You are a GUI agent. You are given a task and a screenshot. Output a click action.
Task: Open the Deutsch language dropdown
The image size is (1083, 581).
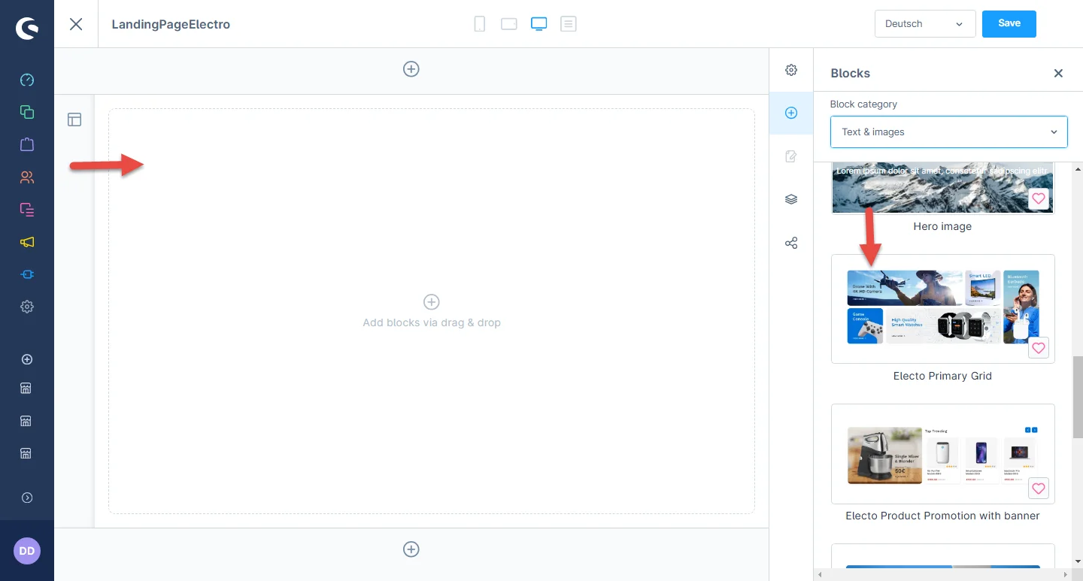[924, 24]
